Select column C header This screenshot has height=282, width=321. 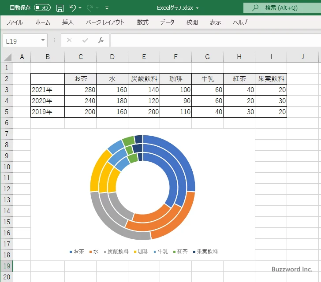[x=80, y=57]
